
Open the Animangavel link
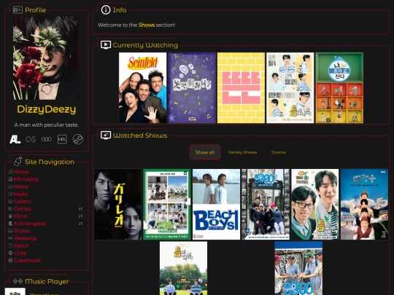(x=30, y=224)
